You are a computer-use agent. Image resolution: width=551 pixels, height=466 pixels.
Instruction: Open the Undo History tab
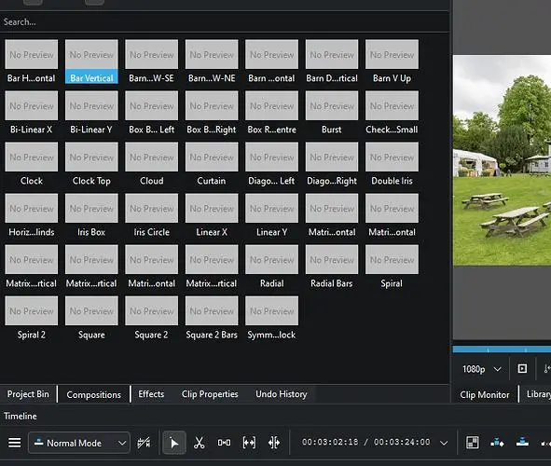[282, 394]
